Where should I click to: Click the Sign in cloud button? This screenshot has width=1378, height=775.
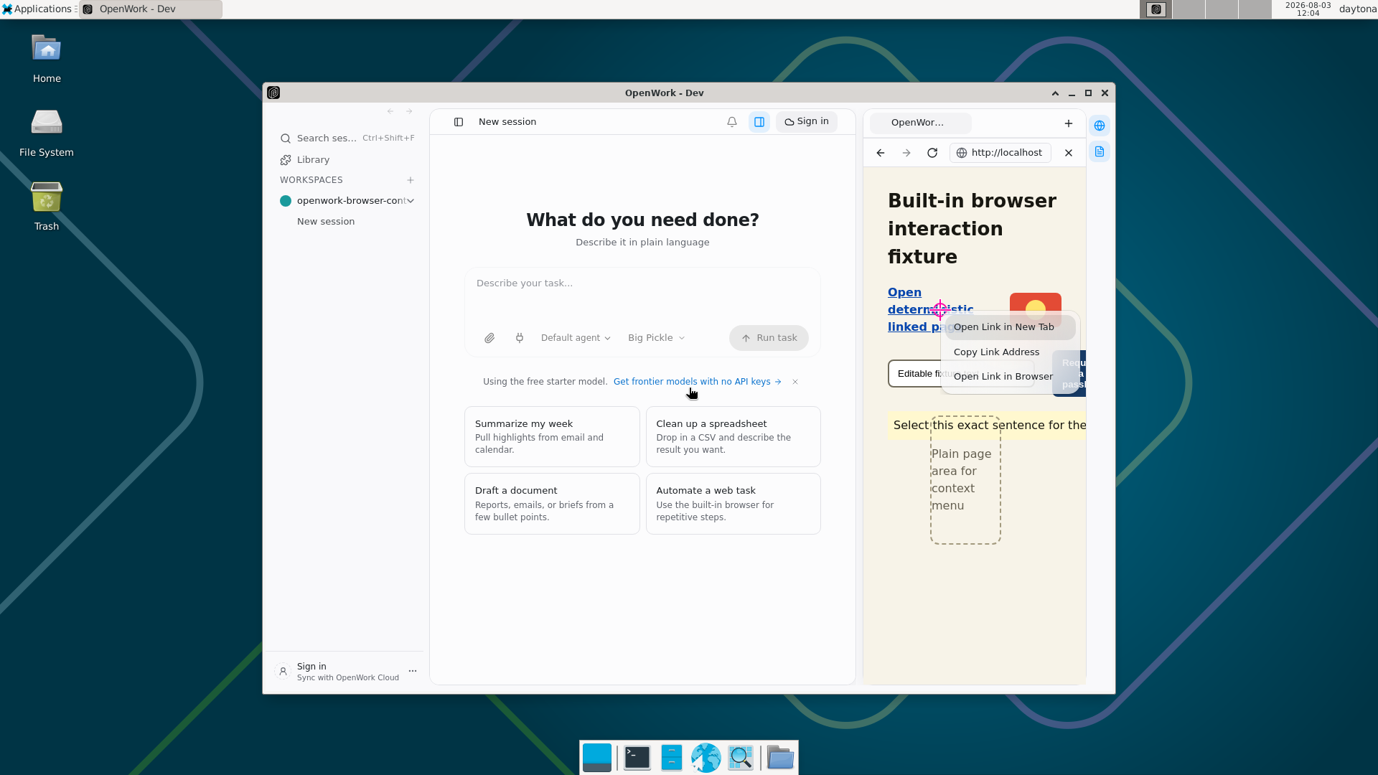(x=806, y=122)
